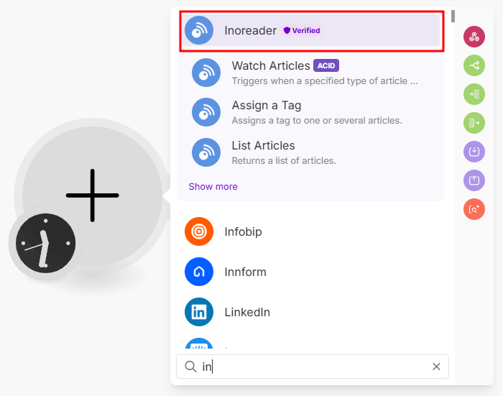Click the search field containing 'in'

[313, 367]
